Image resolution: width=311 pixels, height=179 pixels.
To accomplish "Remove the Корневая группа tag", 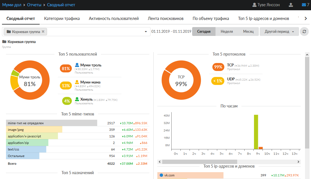I will 43,32.
